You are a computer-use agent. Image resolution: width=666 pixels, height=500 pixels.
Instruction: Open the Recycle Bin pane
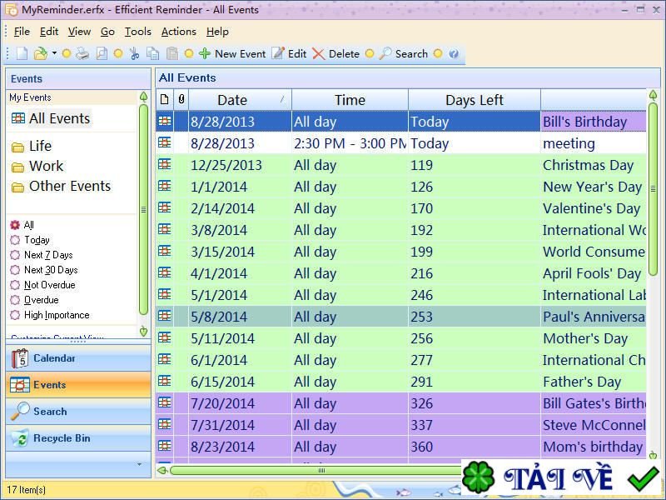pos(78,438)
